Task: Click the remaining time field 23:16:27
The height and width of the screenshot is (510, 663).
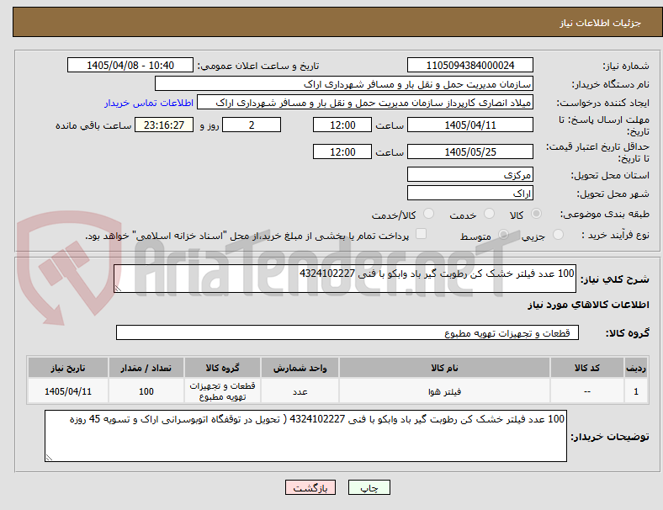Action: tap(164, 125)
